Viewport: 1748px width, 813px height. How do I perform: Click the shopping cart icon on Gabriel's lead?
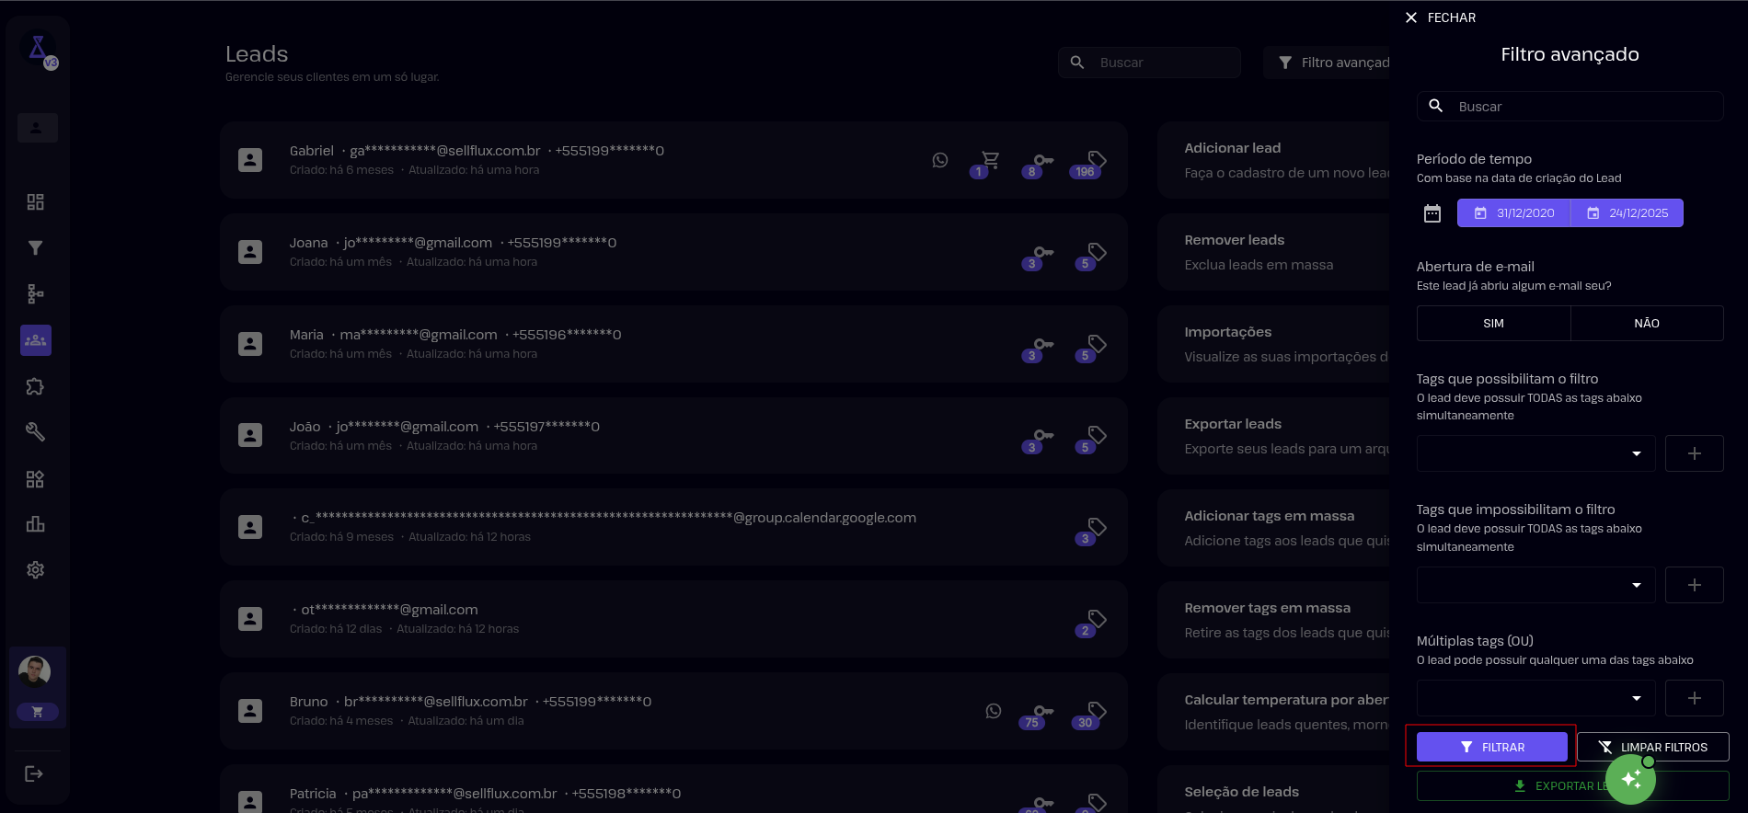tap(990, 160)
